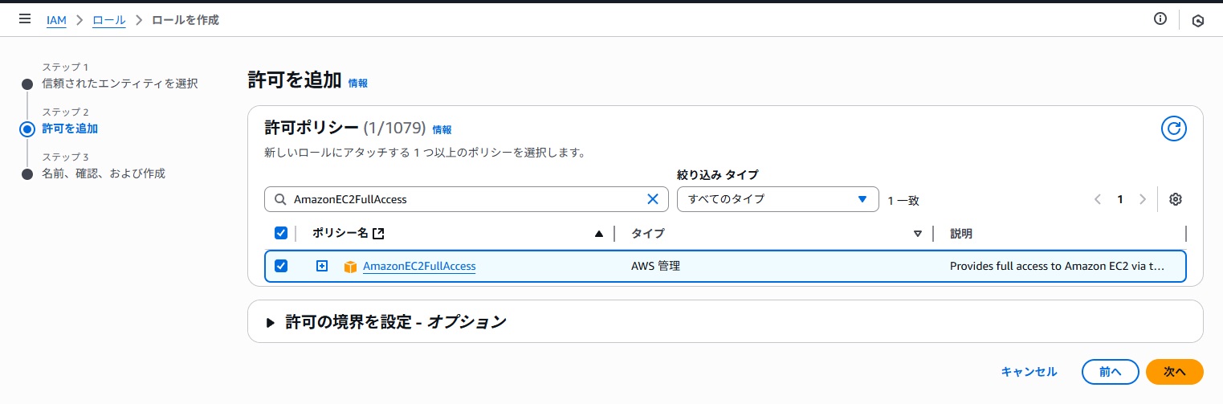Viewport: 1223px width, 404px height.
Task: Click the info circle icon in header
Action: click(x=1160, y=19)
